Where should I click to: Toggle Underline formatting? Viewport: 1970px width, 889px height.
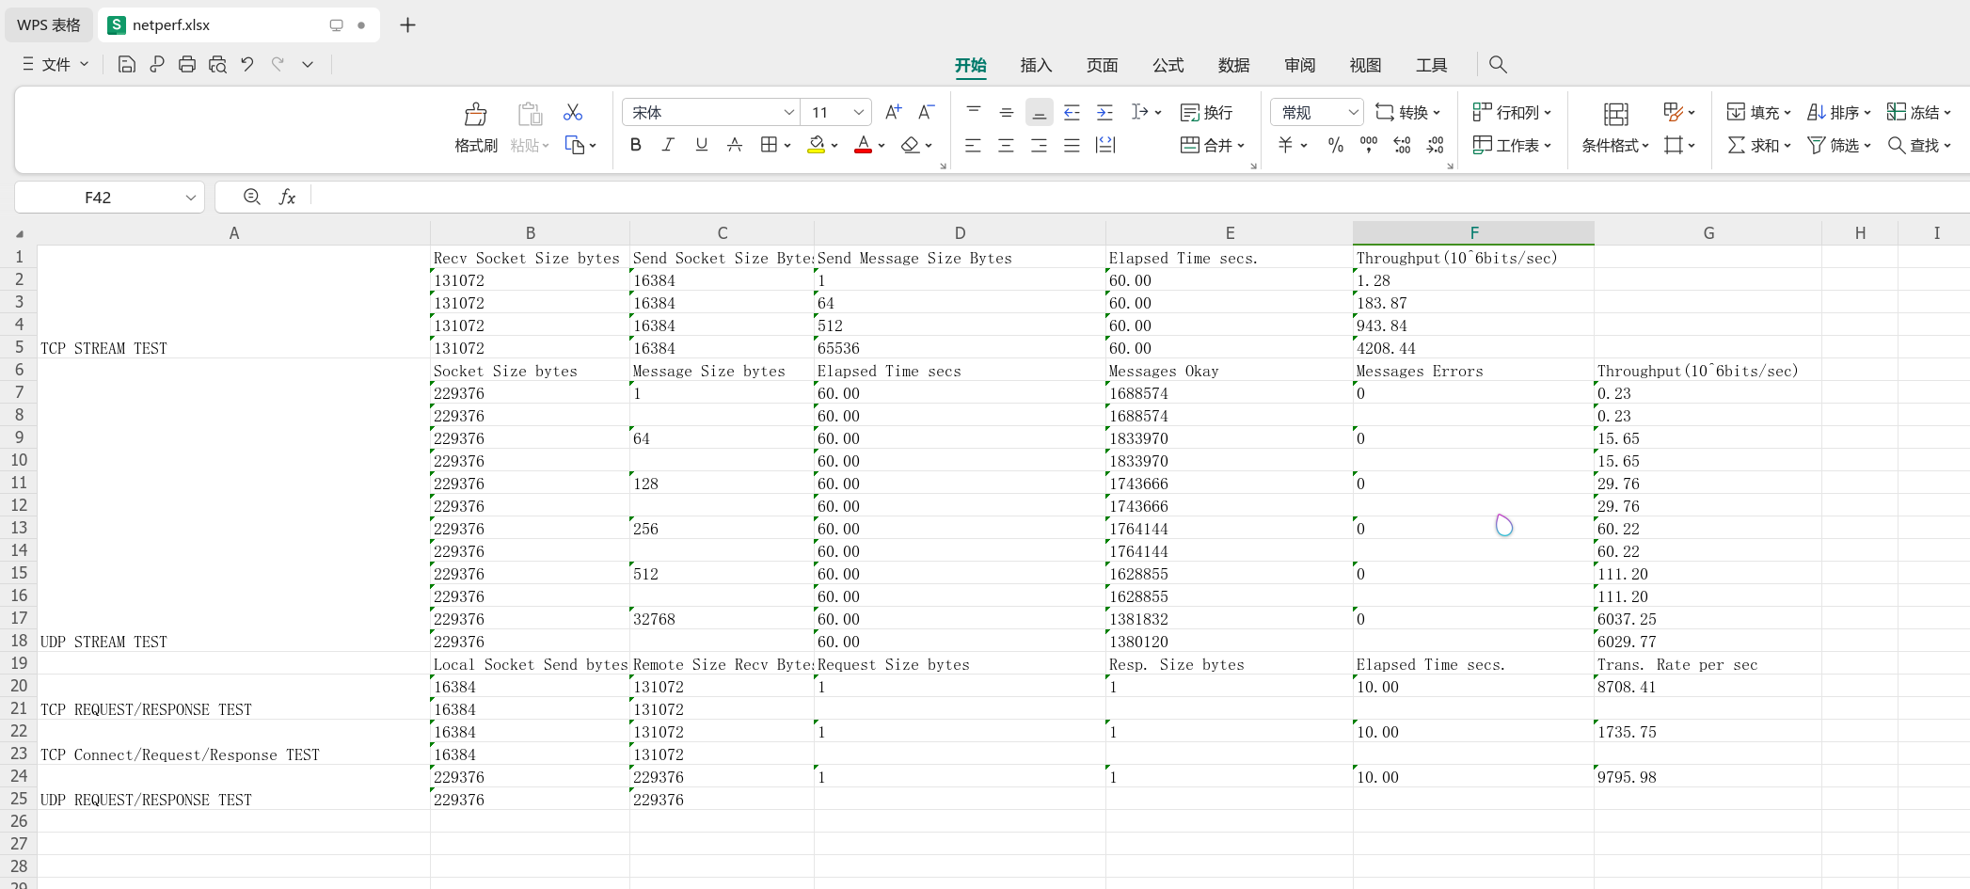[701, 145]
